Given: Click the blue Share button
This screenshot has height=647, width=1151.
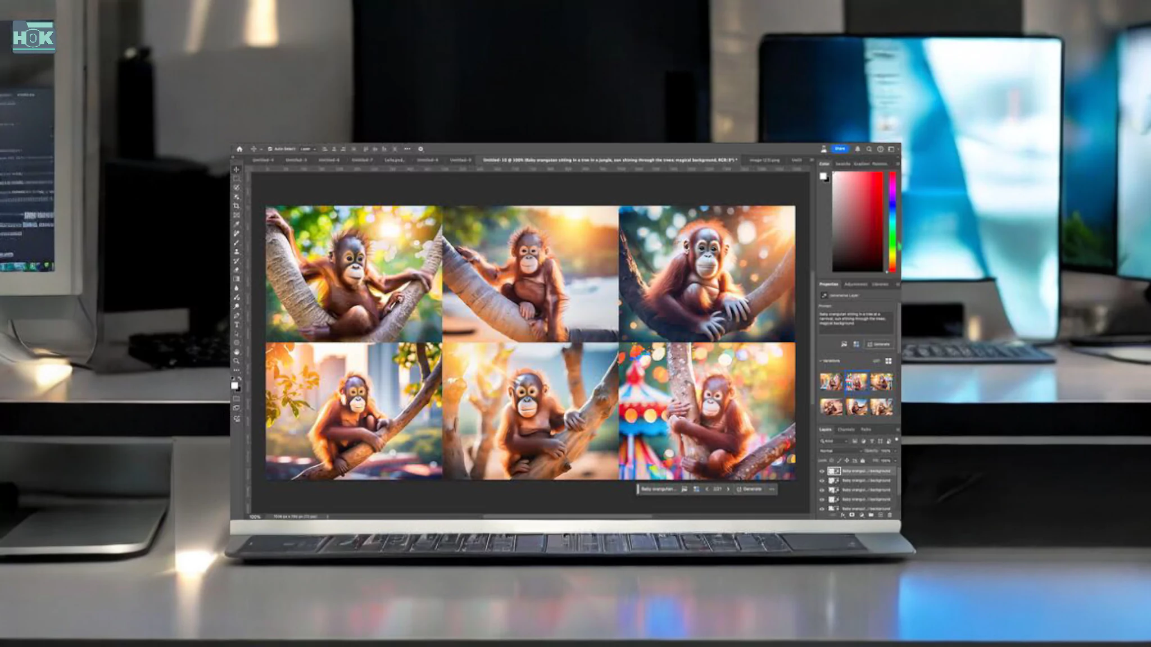Looking at the screenshot, I should [840, 149].
